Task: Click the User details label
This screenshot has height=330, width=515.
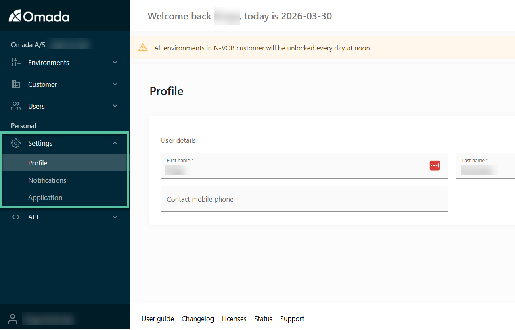Action: [x=178, y=140]
